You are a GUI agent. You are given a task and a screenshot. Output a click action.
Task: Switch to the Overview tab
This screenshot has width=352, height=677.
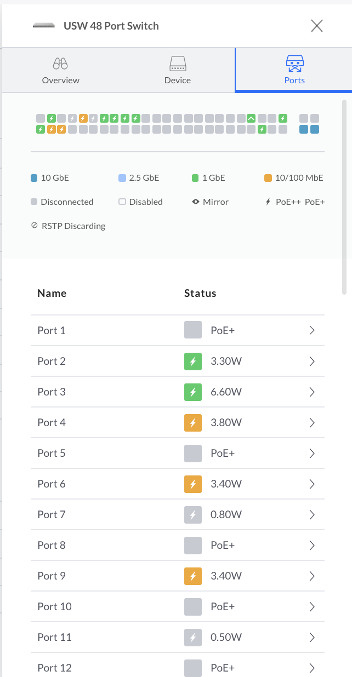click(x=60, y=70)
